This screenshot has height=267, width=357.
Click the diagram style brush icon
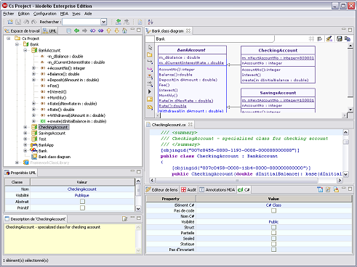(329, 38)
